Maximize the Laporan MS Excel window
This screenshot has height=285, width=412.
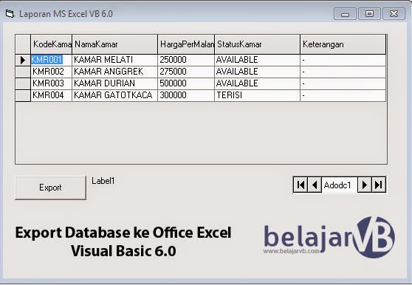(x=369, y=13)
